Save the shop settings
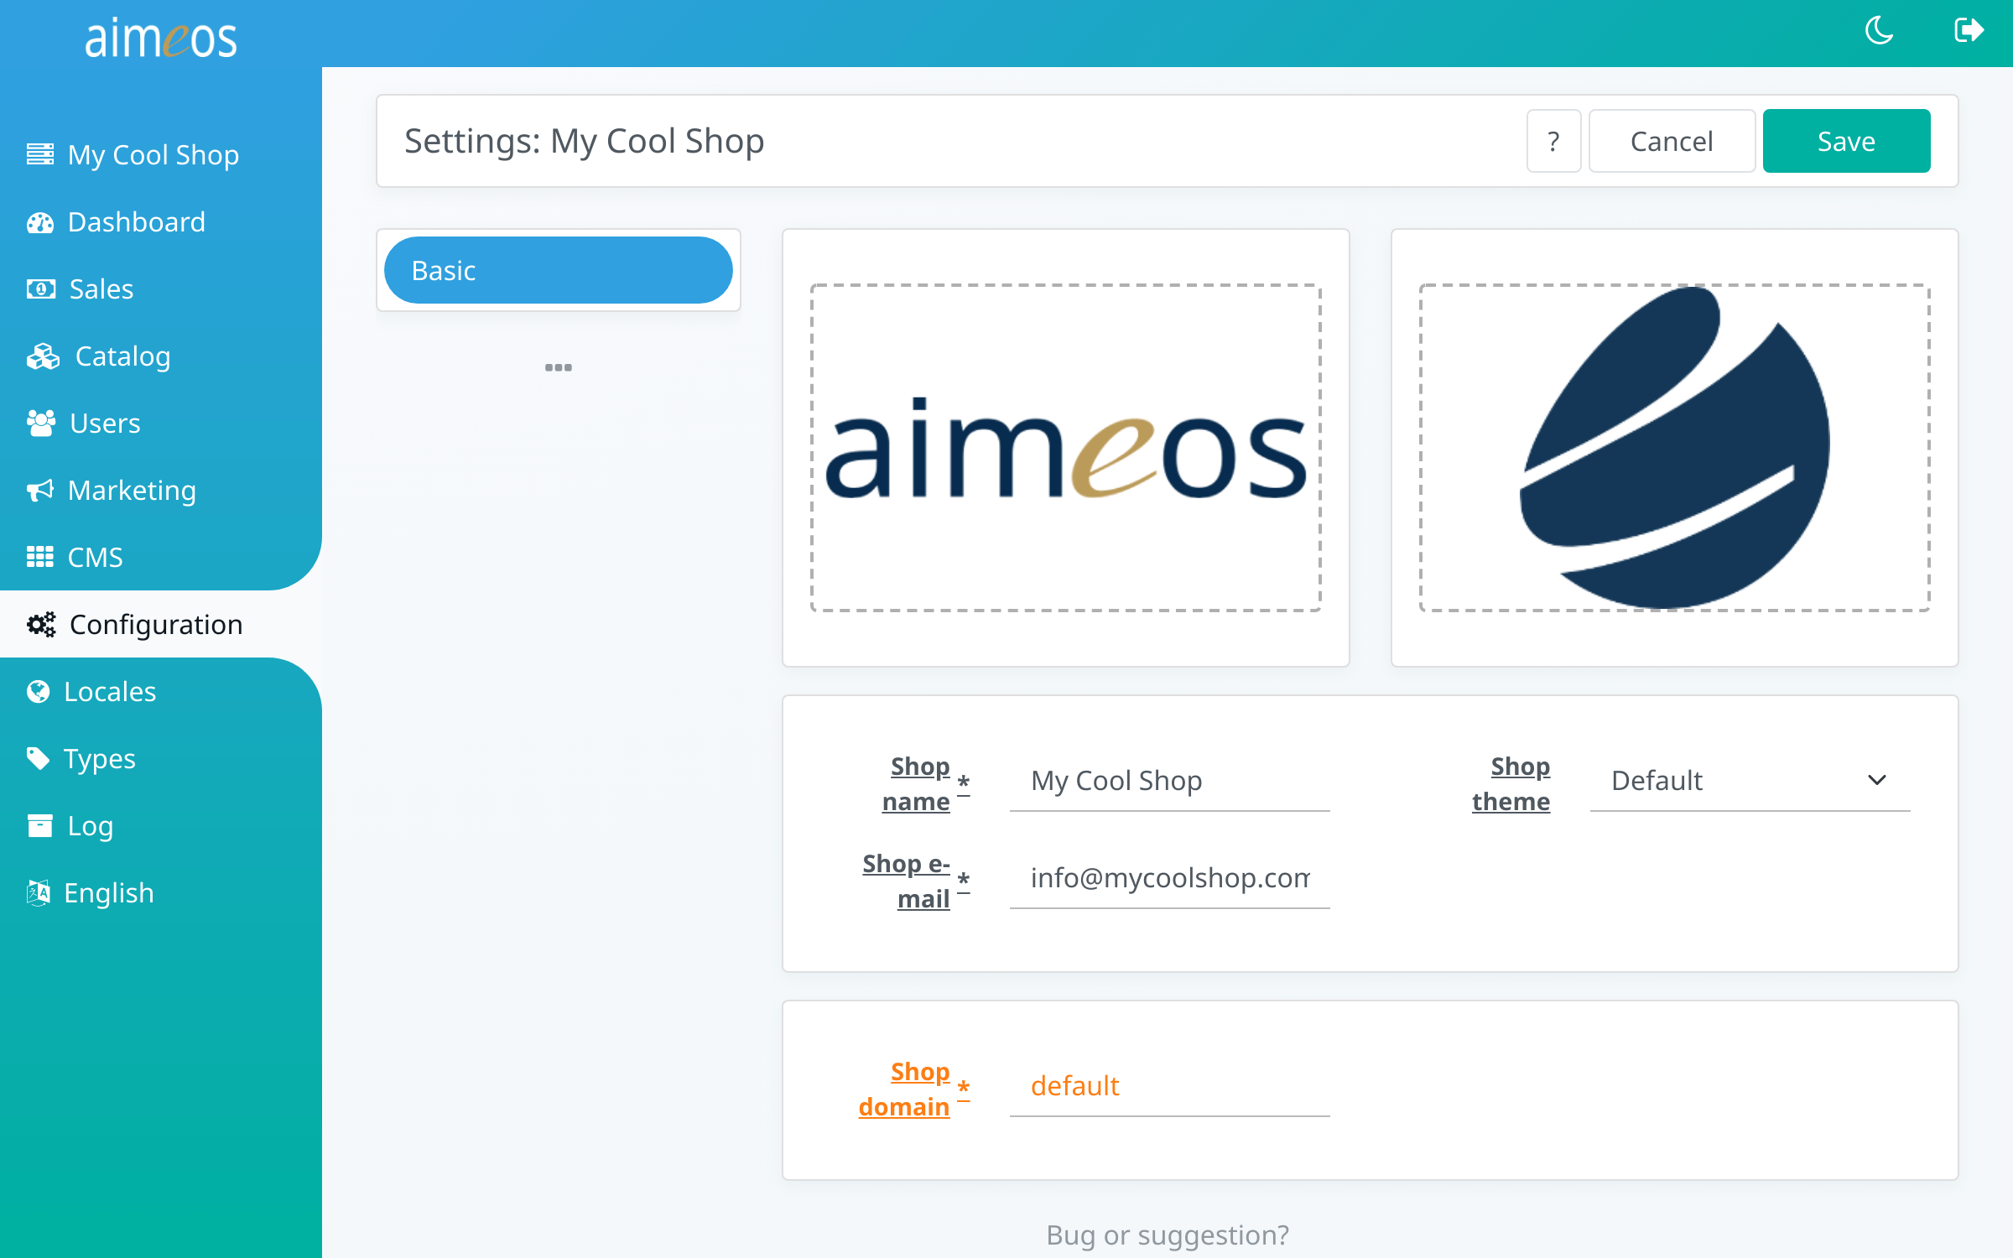Viewport: 2013px width, 1258px height. coord(1846,141)
